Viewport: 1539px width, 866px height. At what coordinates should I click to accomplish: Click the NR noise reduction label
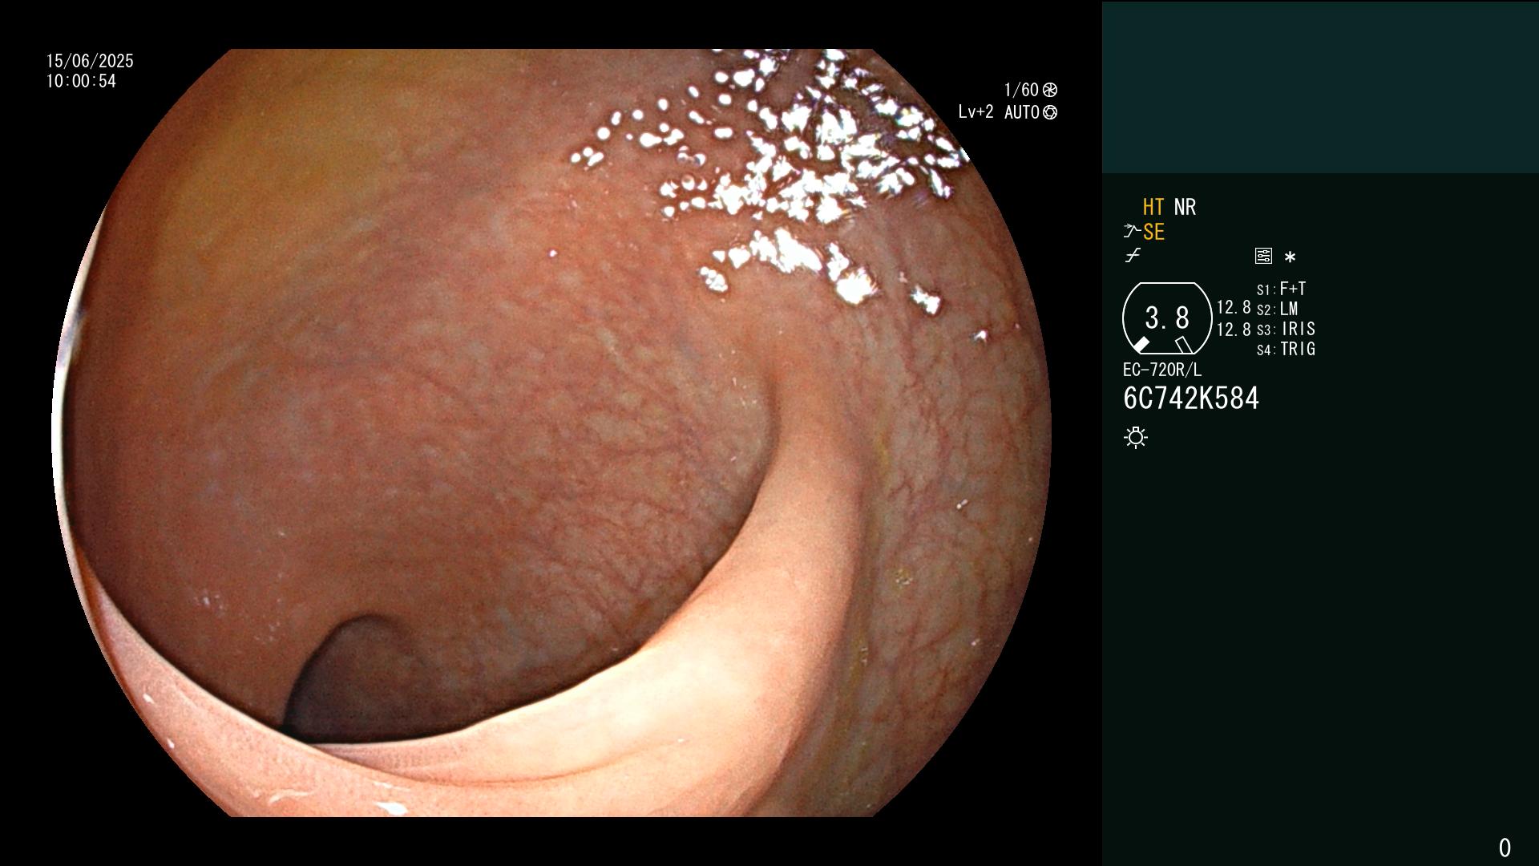click(x=1185, y=208)
